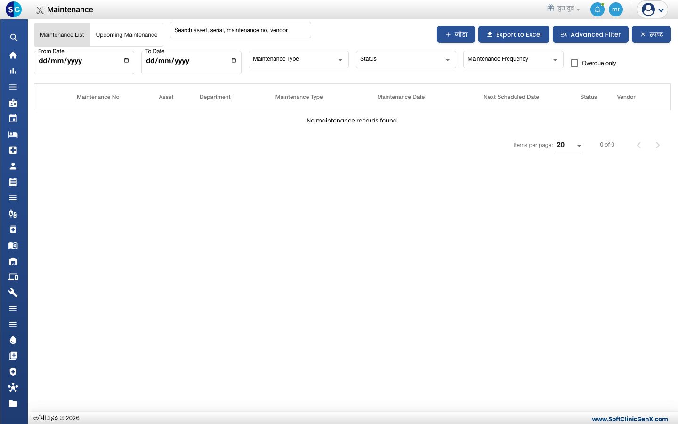The image size is (678, 424).
Task: Click the SC logo in top corner
Action: point(14,9)
